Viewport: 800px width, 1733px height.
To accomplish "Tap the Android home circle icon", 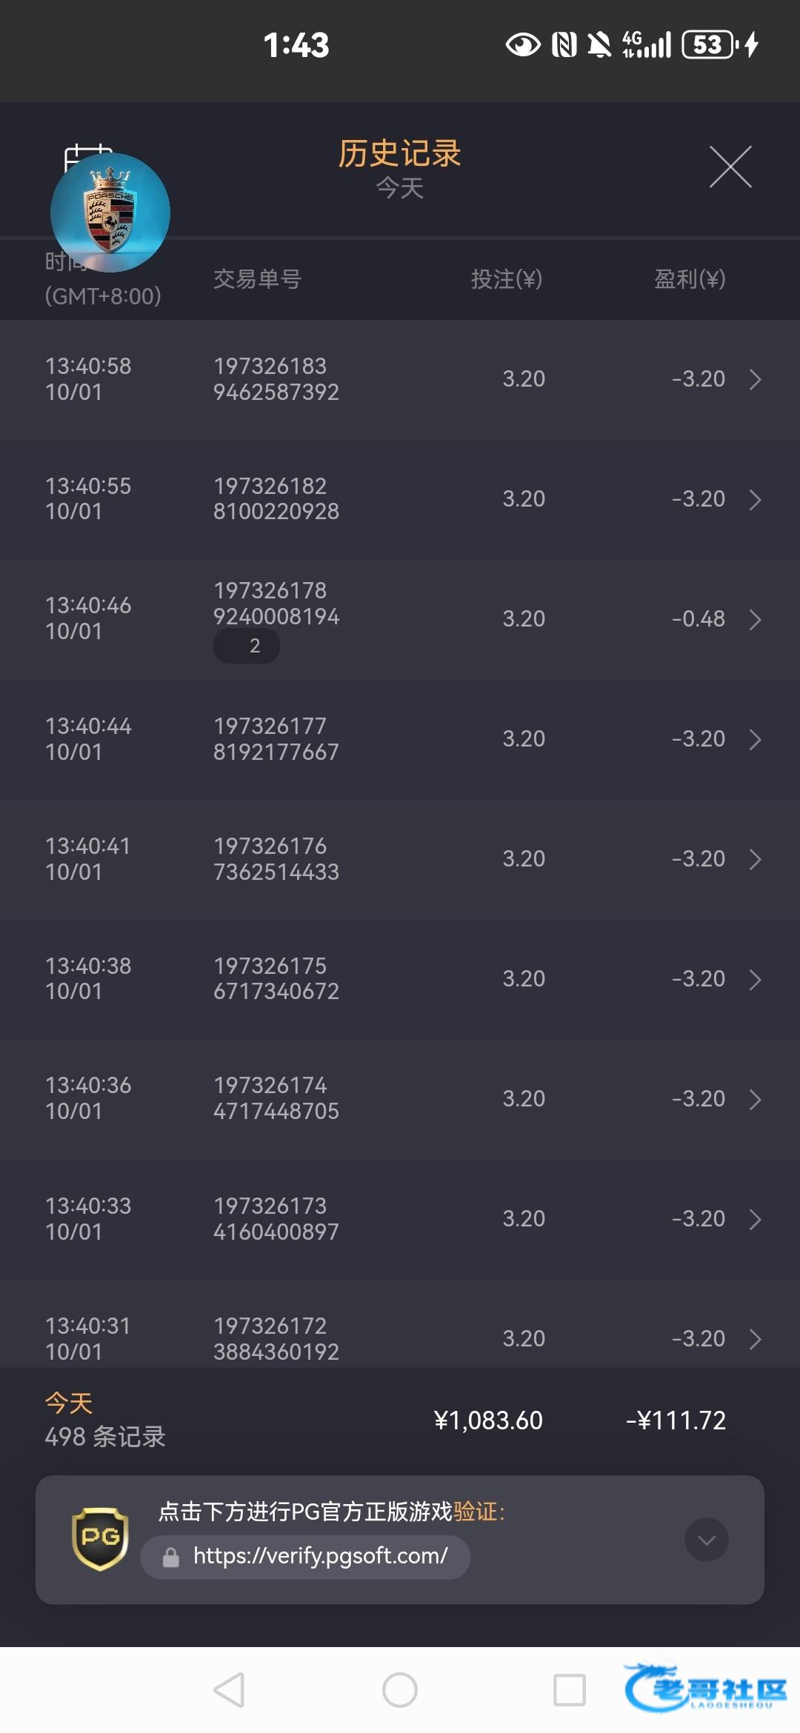I will pos(400,1690).
